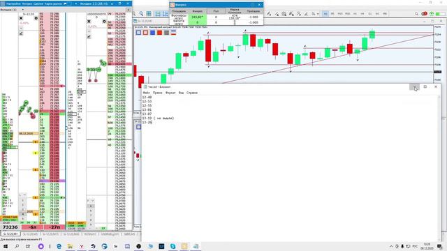Open the Финрез menu in order-book window
Screen dimensions: 447x251
coord(27,3)
